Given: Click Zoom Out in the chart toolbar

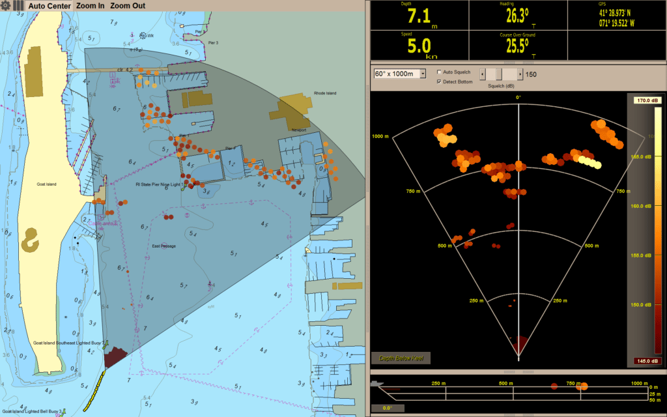Looking at the screenshot, I should (x=128, y=6).
